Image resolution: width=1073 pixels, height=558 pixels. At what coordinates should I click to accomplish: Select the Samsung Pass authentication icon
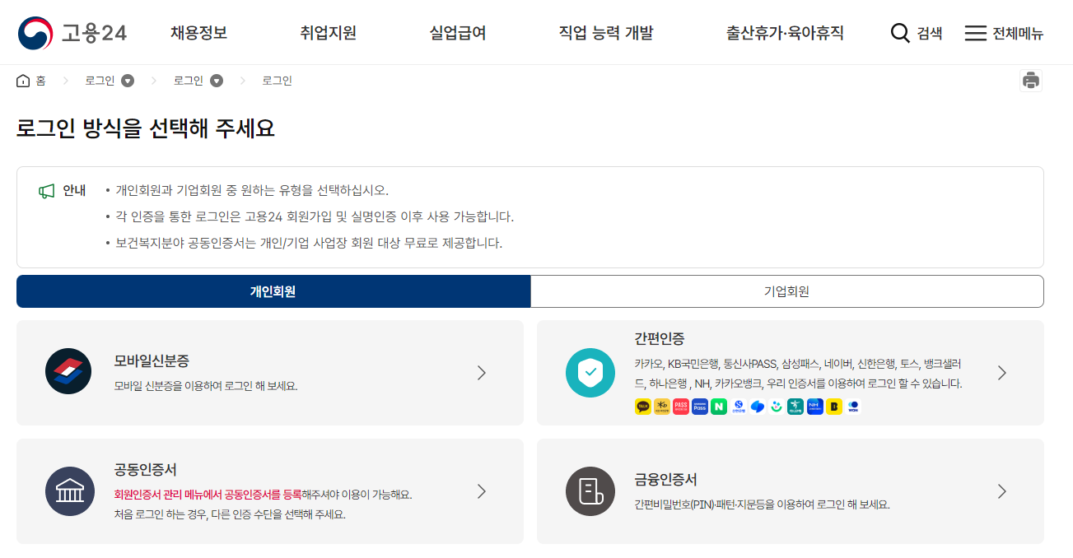699,406
